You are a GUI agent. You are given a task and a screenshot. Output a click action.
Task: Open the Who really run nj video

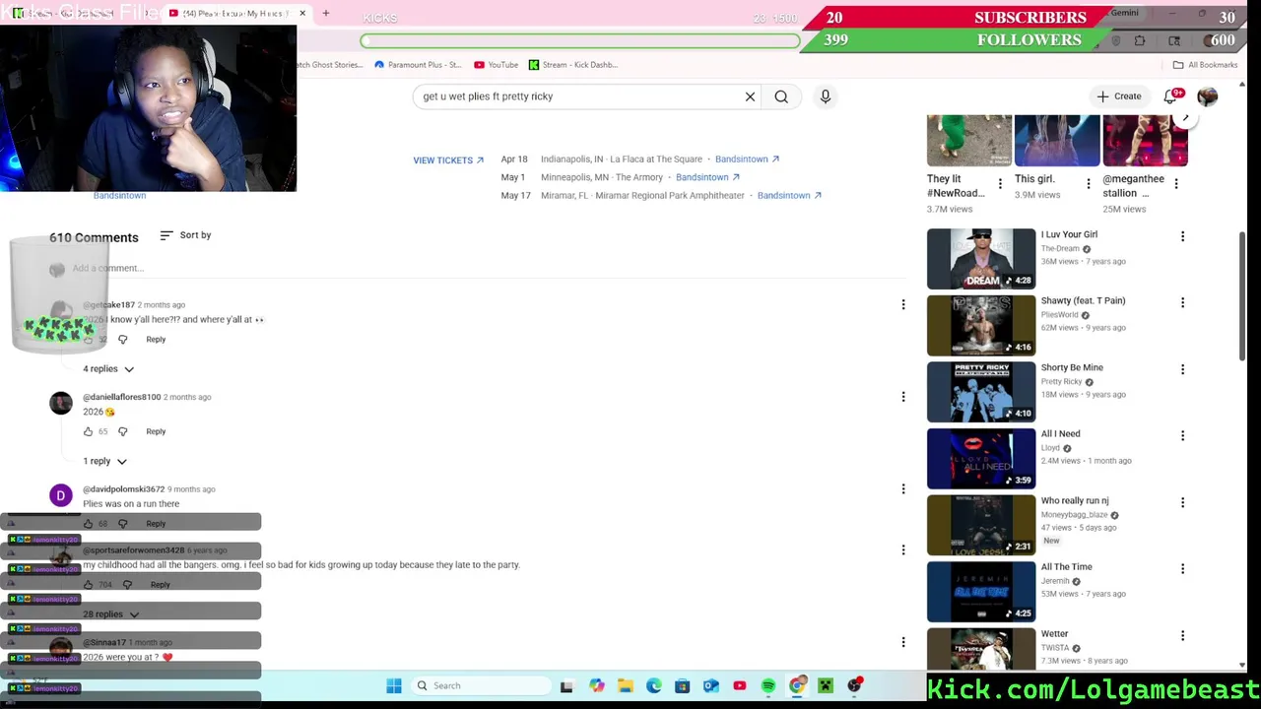tap(981, 525)
